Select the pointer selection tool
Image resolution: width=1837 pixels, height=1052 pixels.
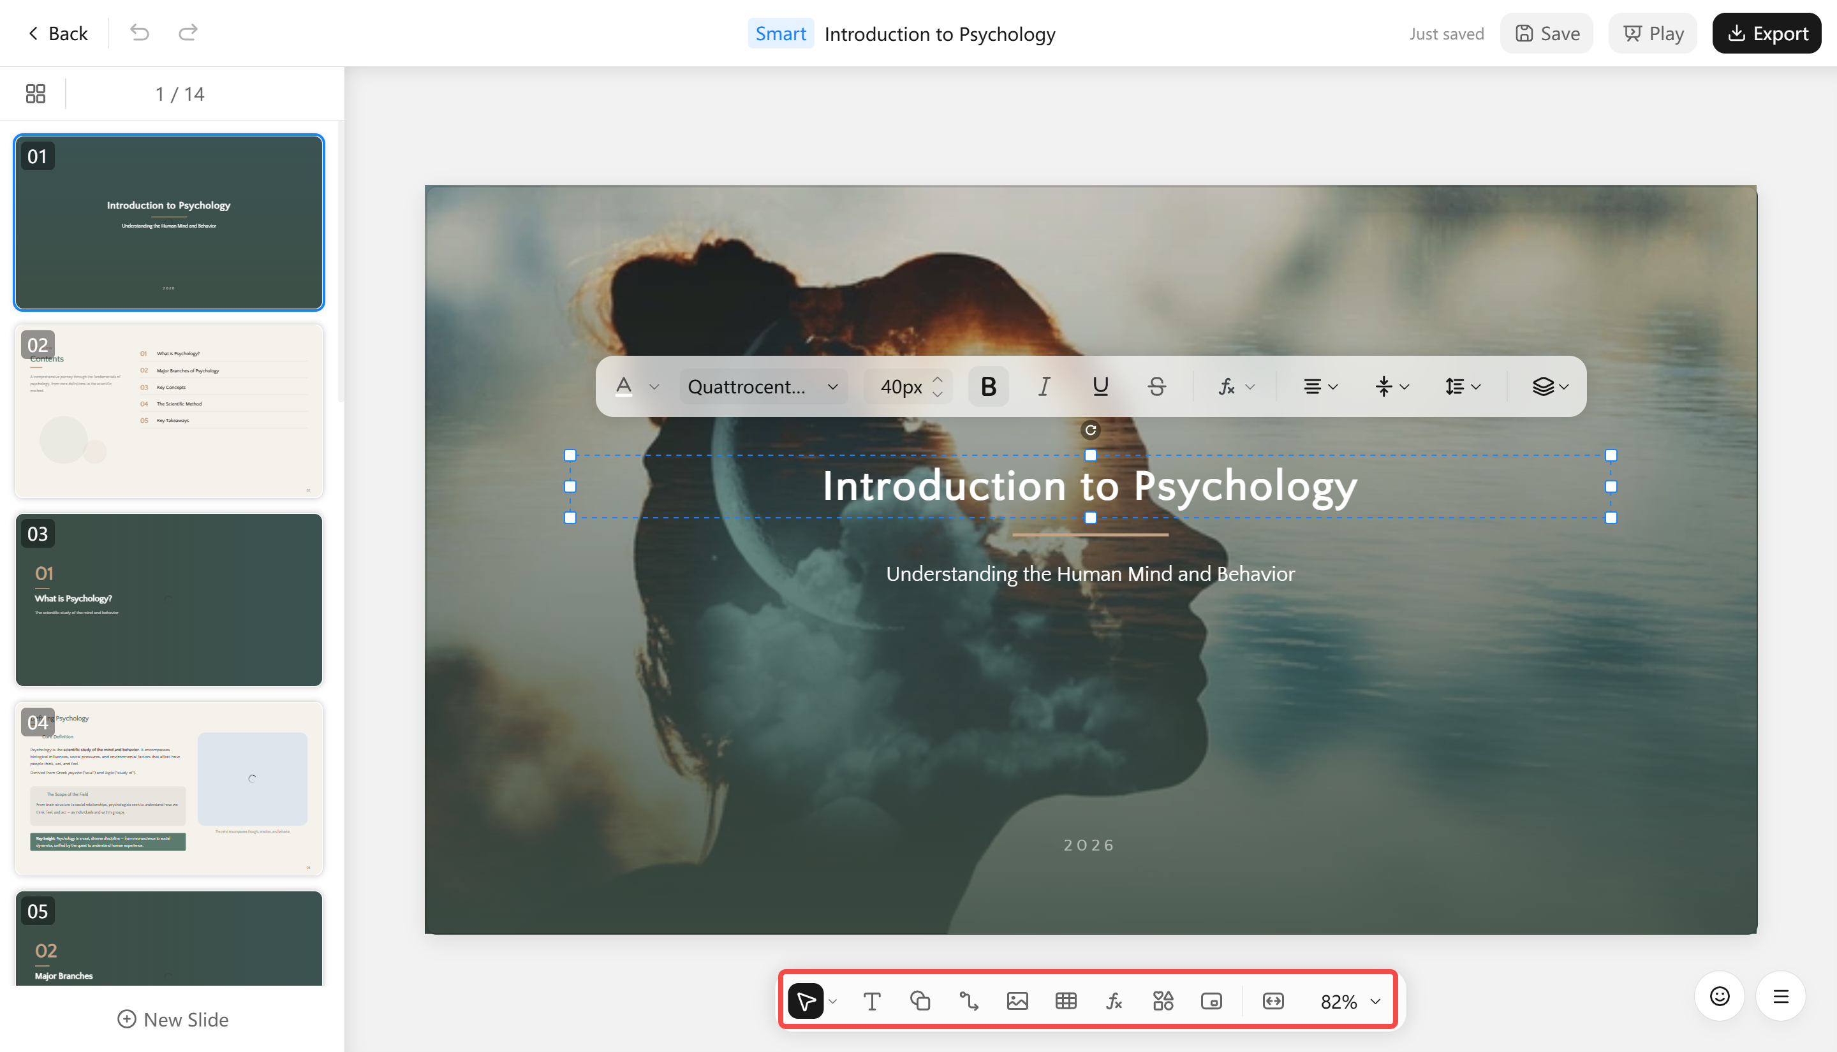pos(805,1001)
